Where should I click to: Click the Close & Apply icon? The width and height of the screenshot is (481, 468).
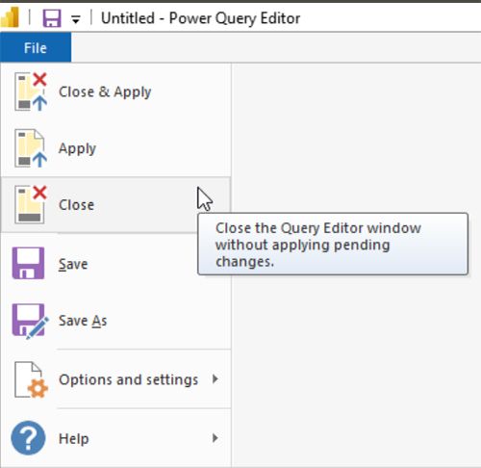31,91
